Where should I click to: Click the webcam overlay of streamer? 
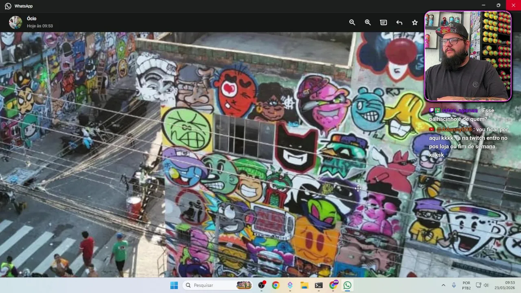(x=468, y=56)
